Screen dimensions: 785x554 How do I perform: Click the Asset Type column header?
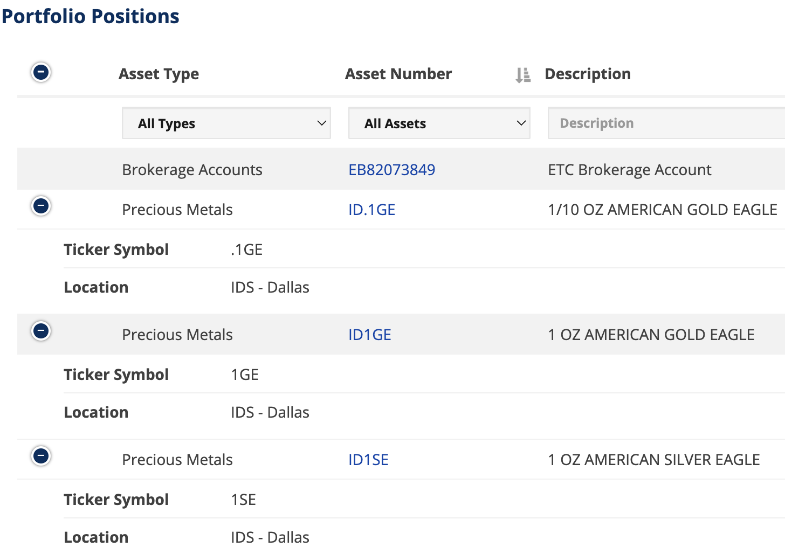(159, 74)
